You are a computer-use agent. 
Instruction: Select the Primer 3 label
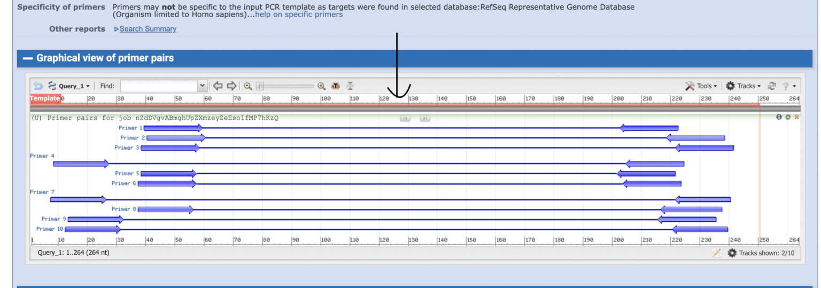(127, 147)
